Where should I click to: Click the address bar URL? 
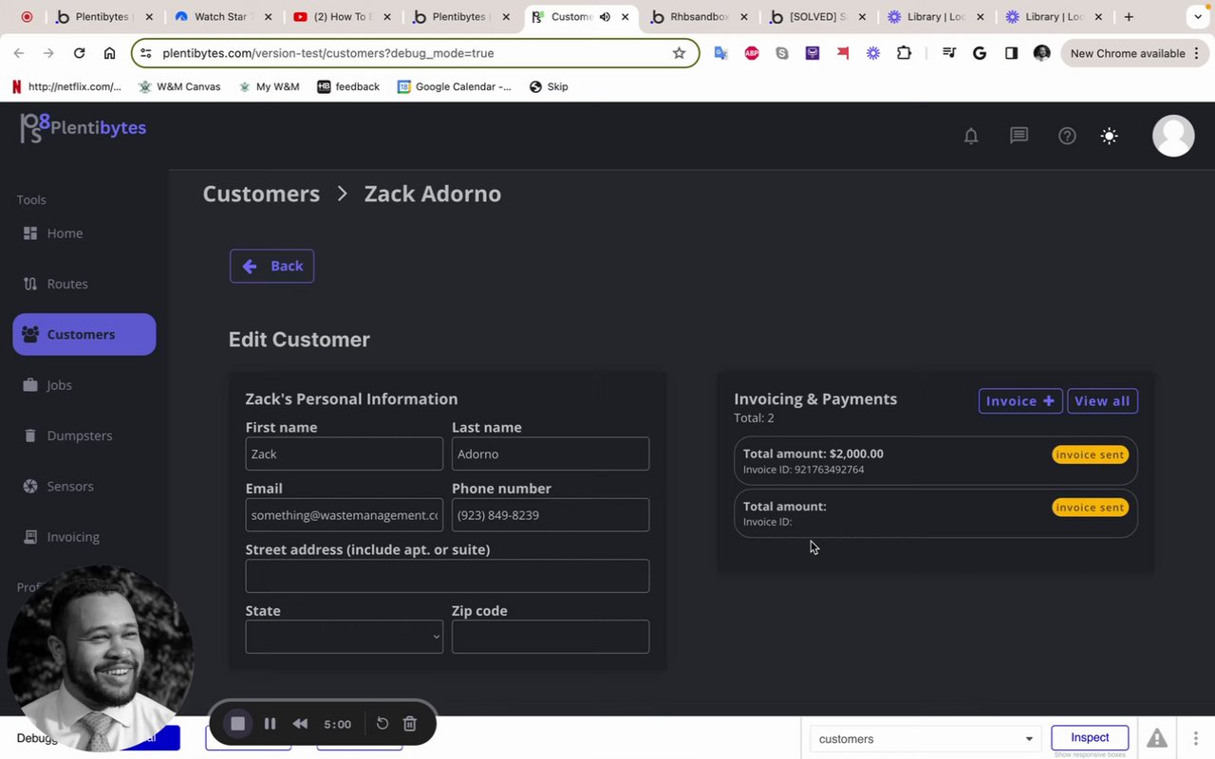click(x=327, y=53)
